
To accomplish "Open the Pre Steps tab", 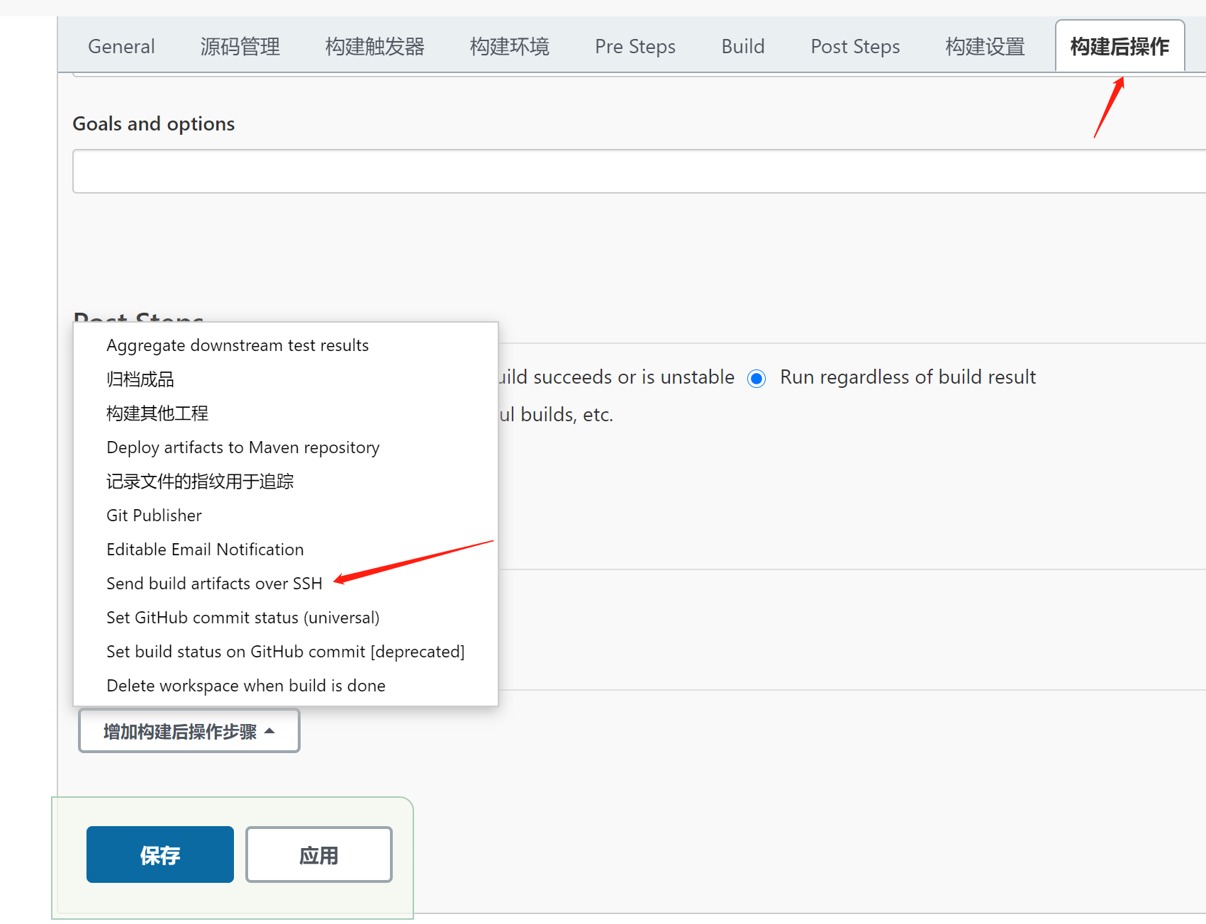I will click(x=635, y=47).
